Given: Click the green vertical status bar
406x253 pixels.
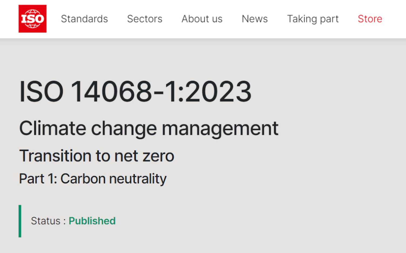Looking at the screenshot, I should (x=20, y=221).
